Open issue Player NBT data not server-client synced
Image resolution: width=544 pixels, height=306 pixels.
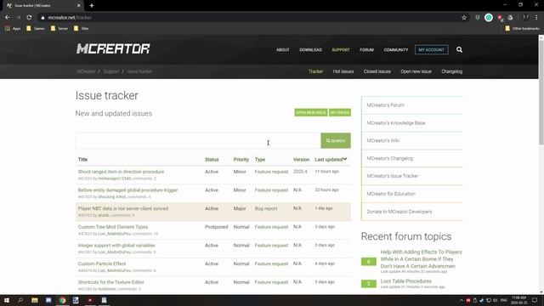(x=122, y=208)
